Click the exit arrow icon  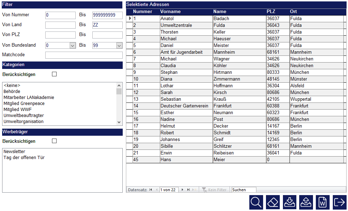340,202
